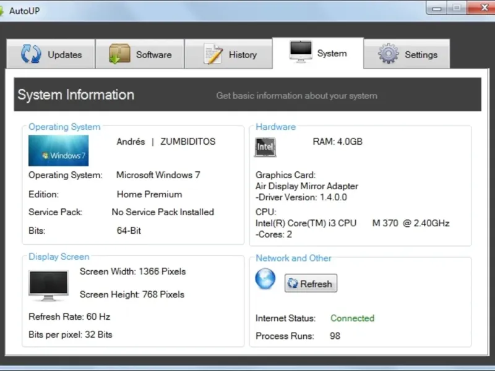Click the Updates tab sync arrows icon
Screen dimensions: 495x371
coord(31,54)
